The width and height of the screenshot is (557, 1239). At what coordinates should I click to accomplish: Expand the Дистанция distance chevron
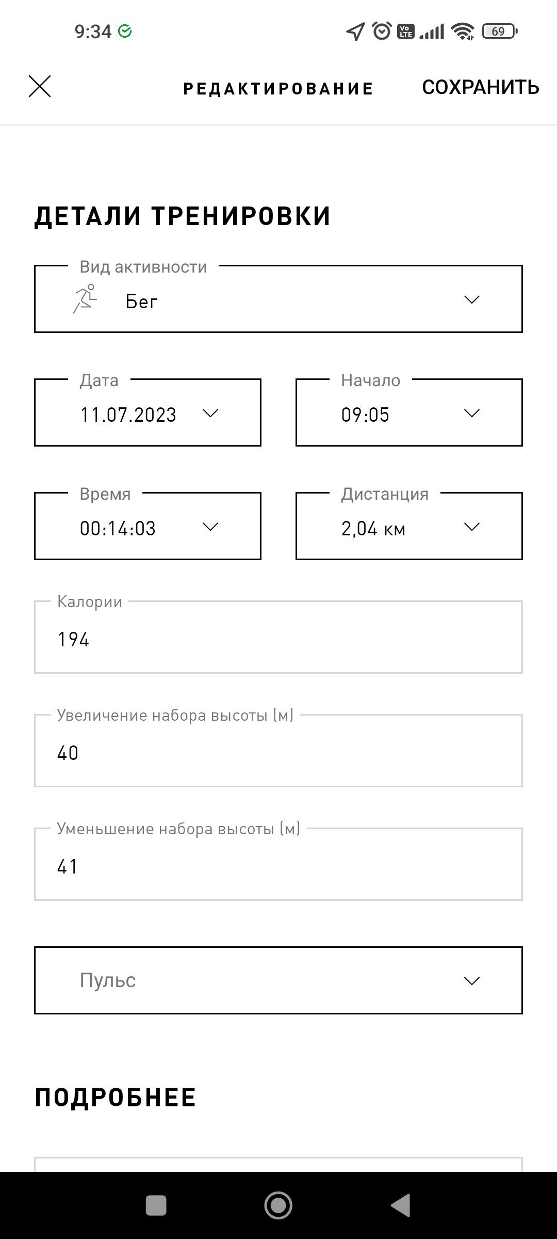[x=472, y=527]
